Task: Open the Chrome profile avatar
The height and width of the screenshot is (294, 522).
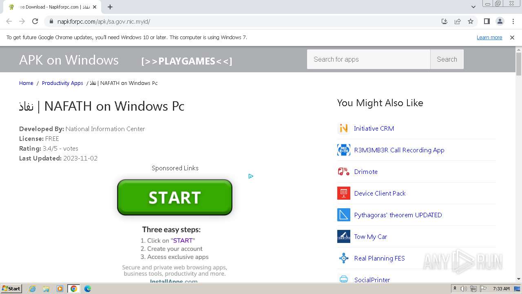Action: click(500, 21)
